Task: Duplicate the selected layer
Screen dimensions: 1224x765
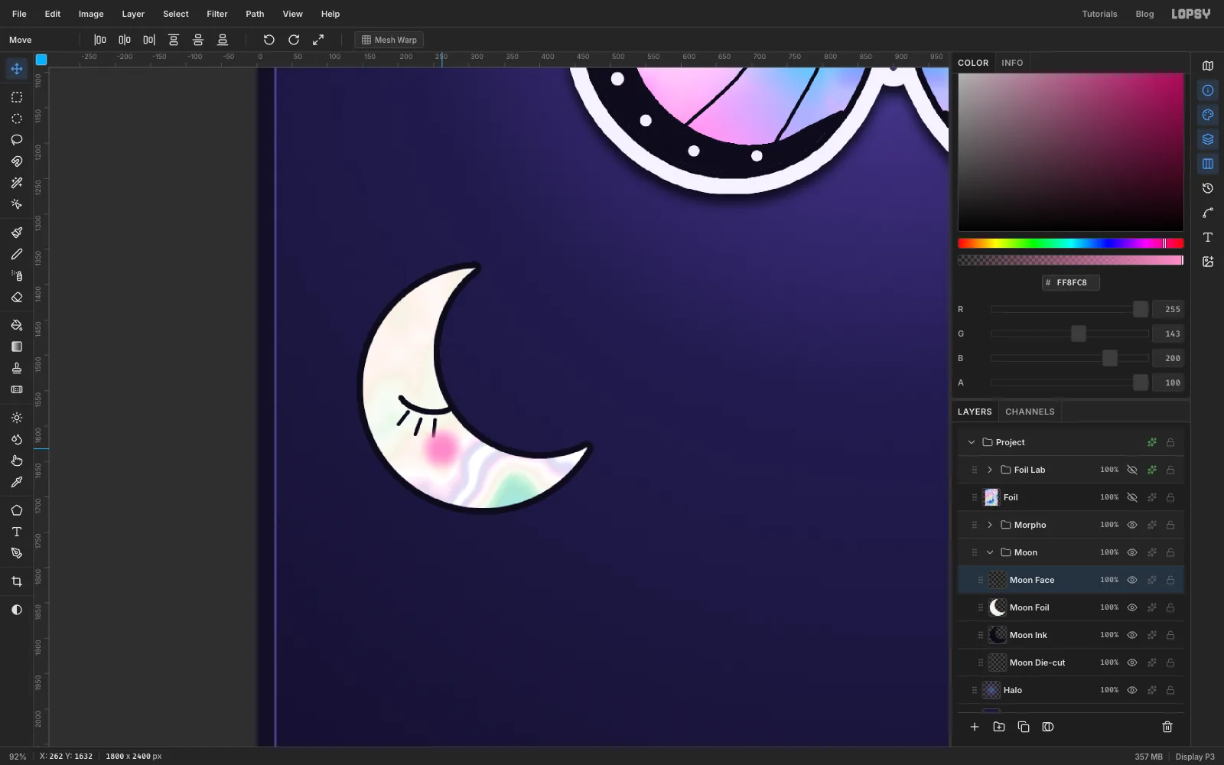Action: tap(1024, 727)
